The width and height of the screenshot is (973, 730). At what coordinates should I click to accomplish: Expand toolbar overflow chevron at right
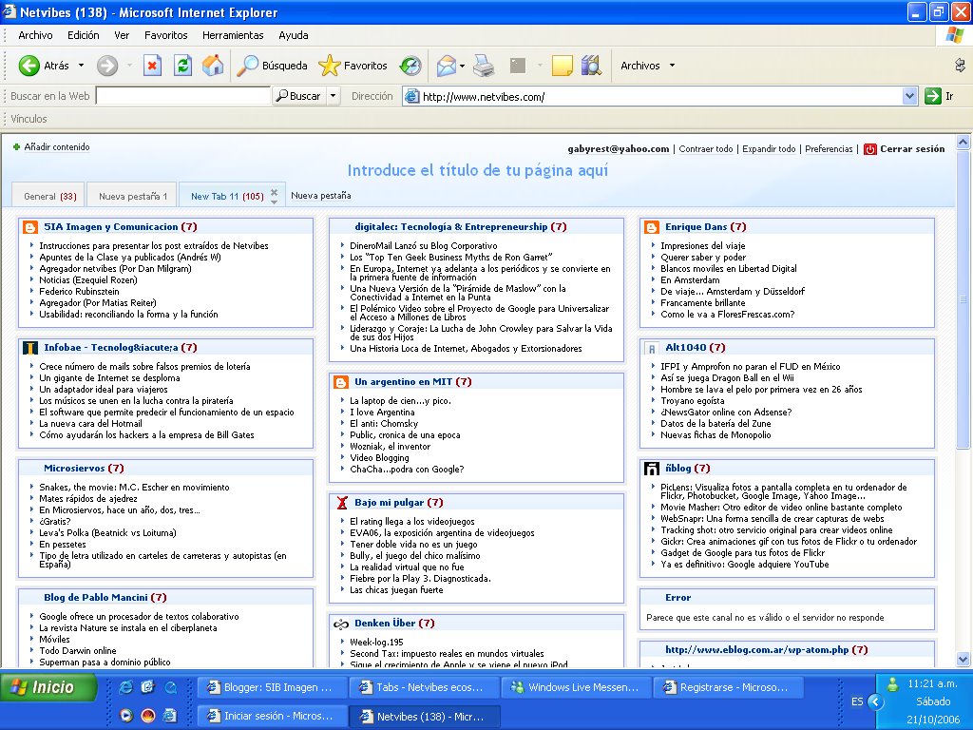[x=960, y=66]
